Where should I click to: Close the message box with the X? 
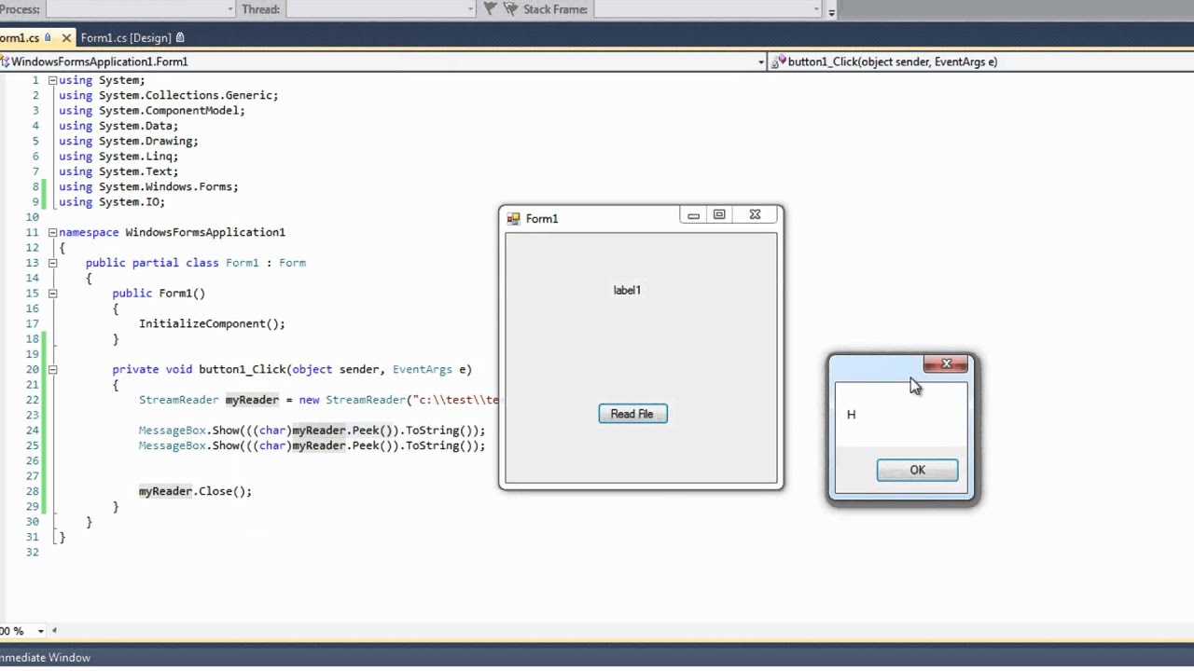(946, 364)
